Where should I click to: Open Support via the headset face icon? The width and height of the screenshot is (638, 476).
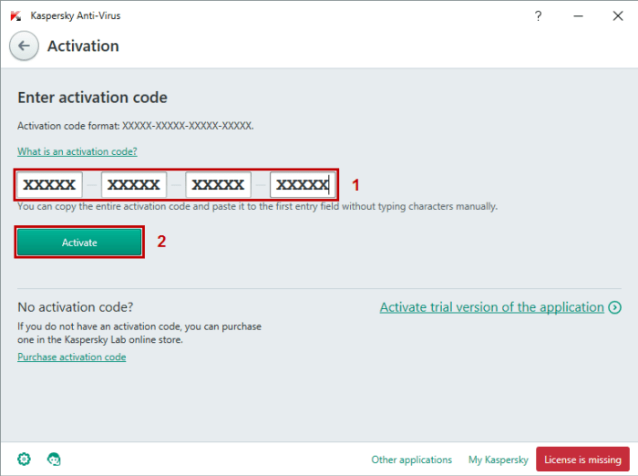coord(54,459)
